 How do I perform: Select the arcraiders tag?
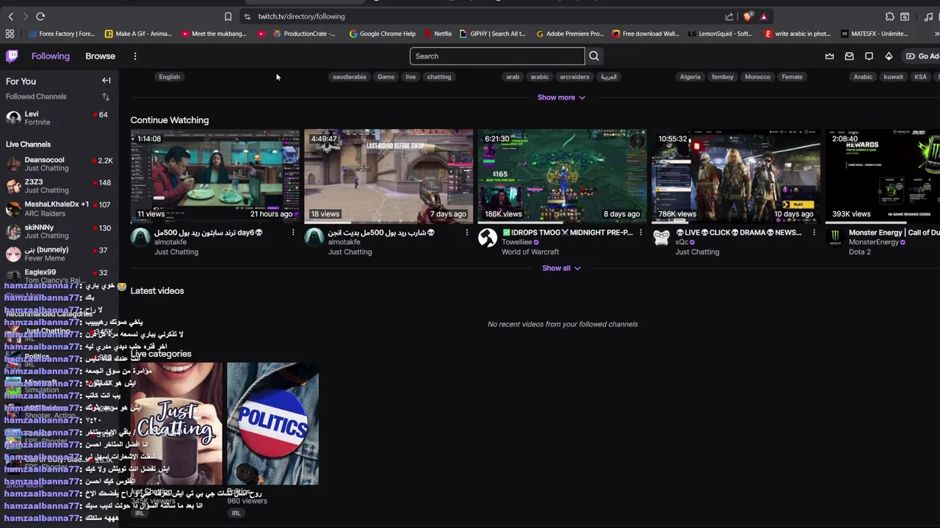coord(574,76)
